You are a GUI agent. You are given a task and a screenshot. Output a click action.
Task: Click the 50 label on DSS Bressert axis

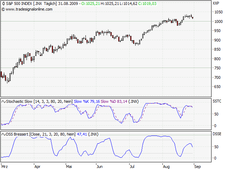[x=216, y=147]
